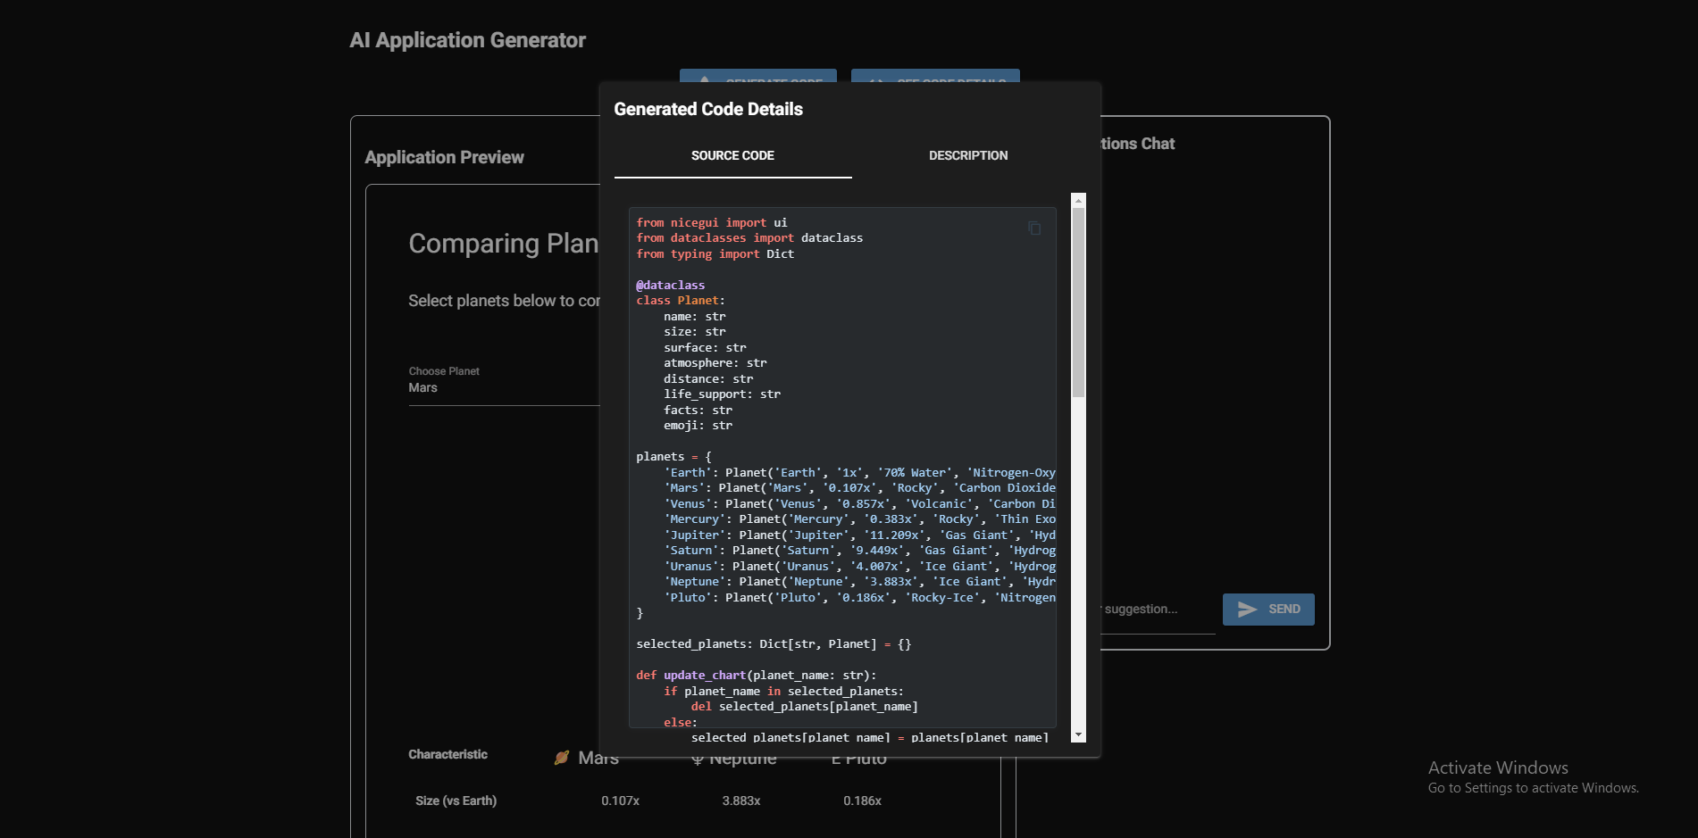
Task: Click the 'Saturn' planet entry code line
Action: coord(859,551)
